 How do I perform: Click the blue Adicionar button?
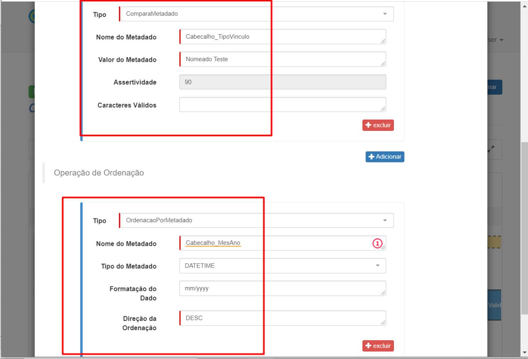tap(385, 157)
